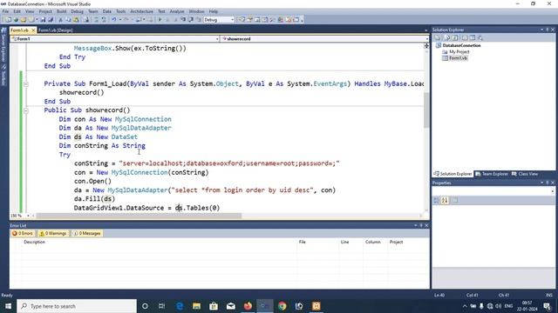Viewport: 558px width, 313px height.
Task: Sort Error List by Description column
Action: point(34,242)
